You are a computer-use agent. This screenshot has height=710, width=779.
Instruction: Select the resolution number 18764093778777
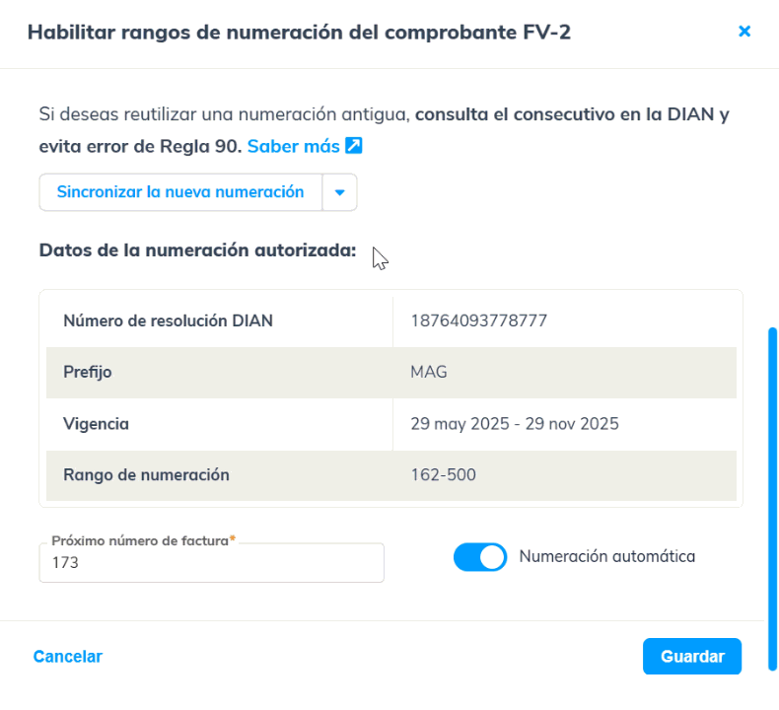point(478,320)
